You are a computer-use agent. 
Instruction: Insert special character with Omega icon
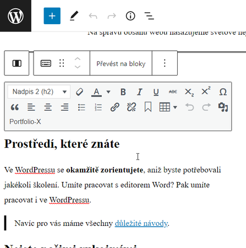[223, 91]
